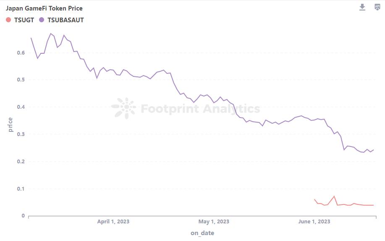Click the purple TSUBASAUT legend dot

pyautogui.click(x=41, y=20)
